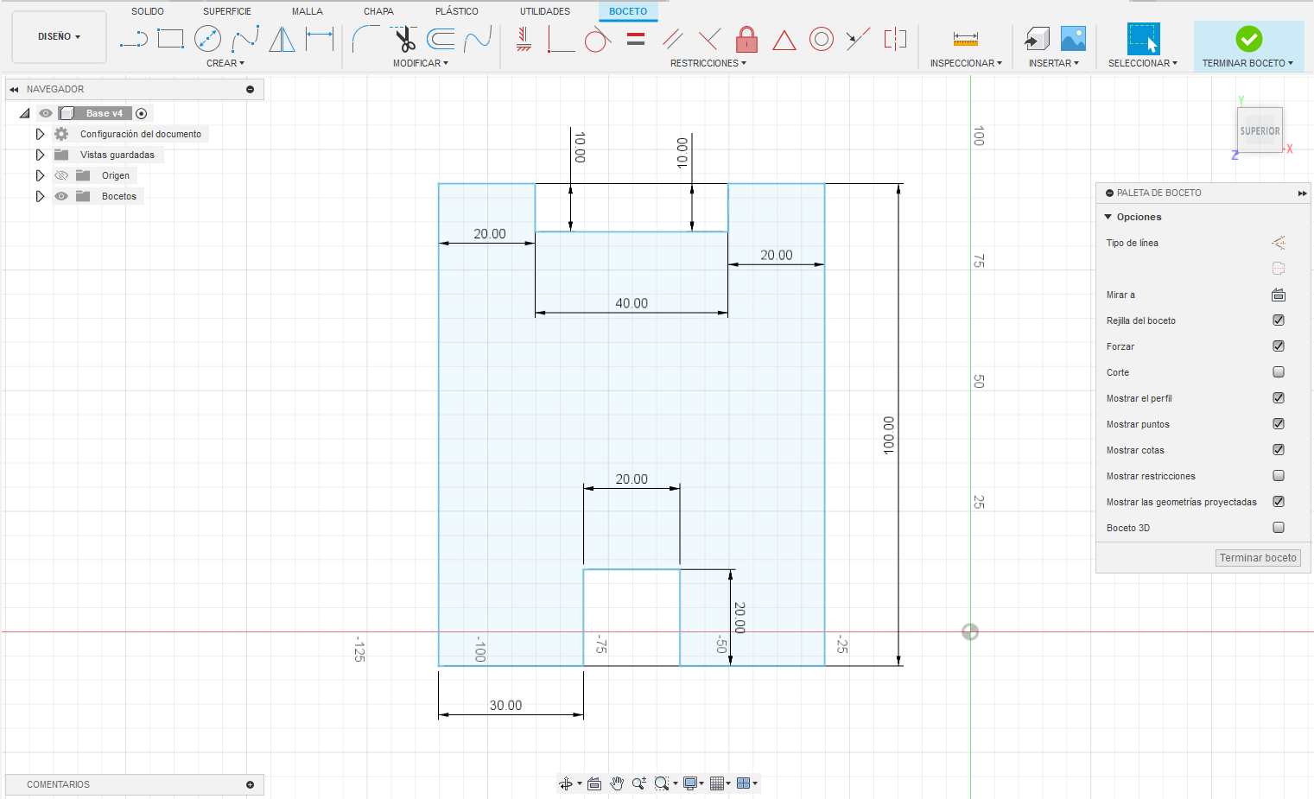The width and height of the screenshot is (1314, 799).
Task: Toggle Rejilla del boceto checkbox
Action: tap(1279, 320)
